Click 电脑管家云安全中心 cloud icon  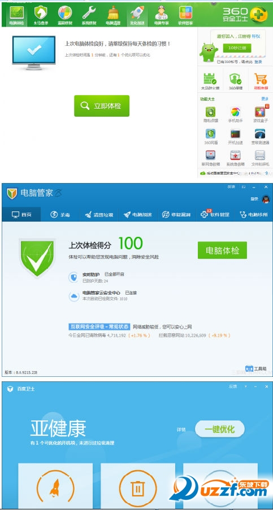pos(73,296)
